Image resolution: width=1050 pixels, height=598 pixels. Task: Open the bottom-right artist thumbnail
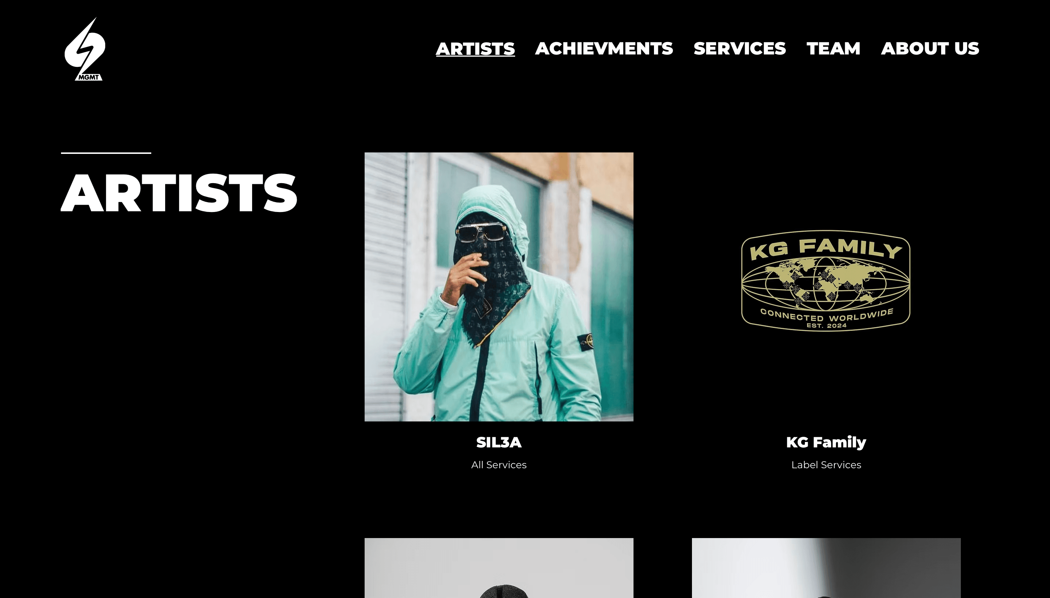(x=826, y=568)
